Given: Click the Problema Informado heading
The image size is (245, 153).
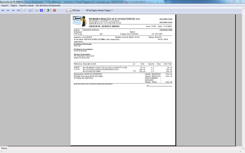Looking at the screenshot, I should [x=83, y=44].
